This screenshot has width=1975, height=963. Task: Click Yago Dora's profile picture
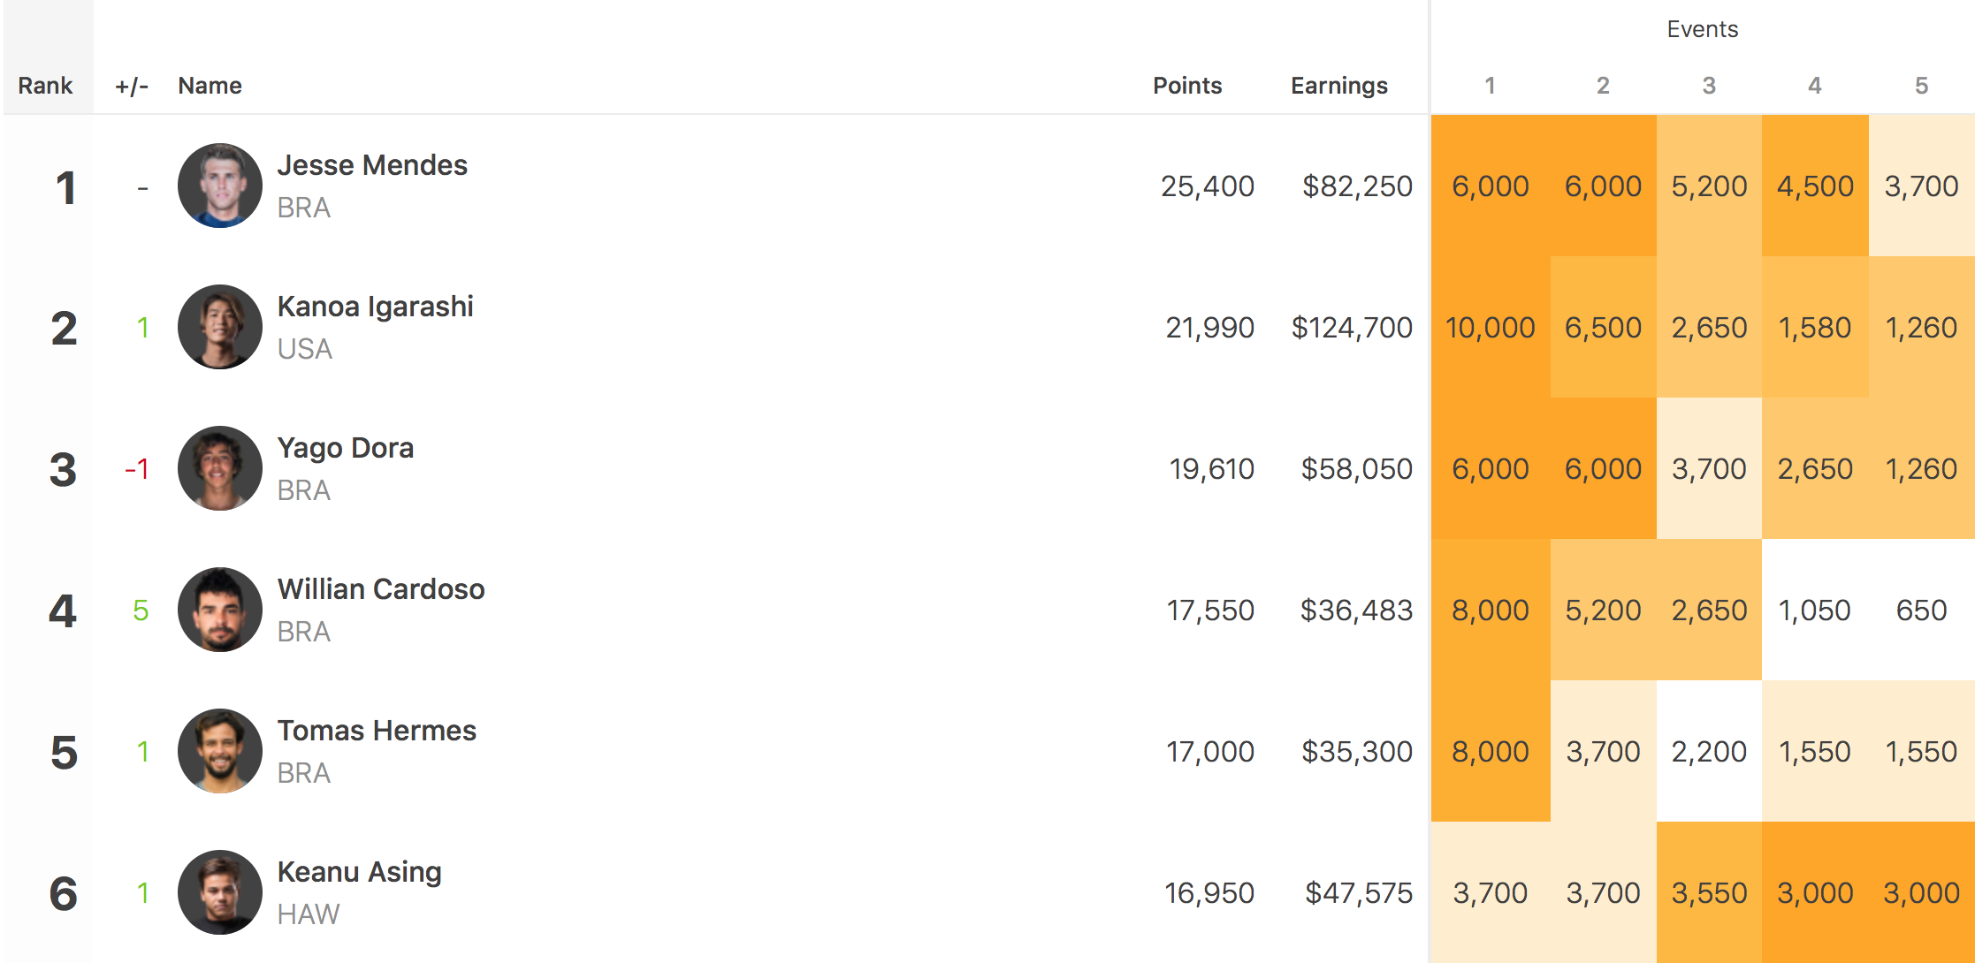point(219,468)
